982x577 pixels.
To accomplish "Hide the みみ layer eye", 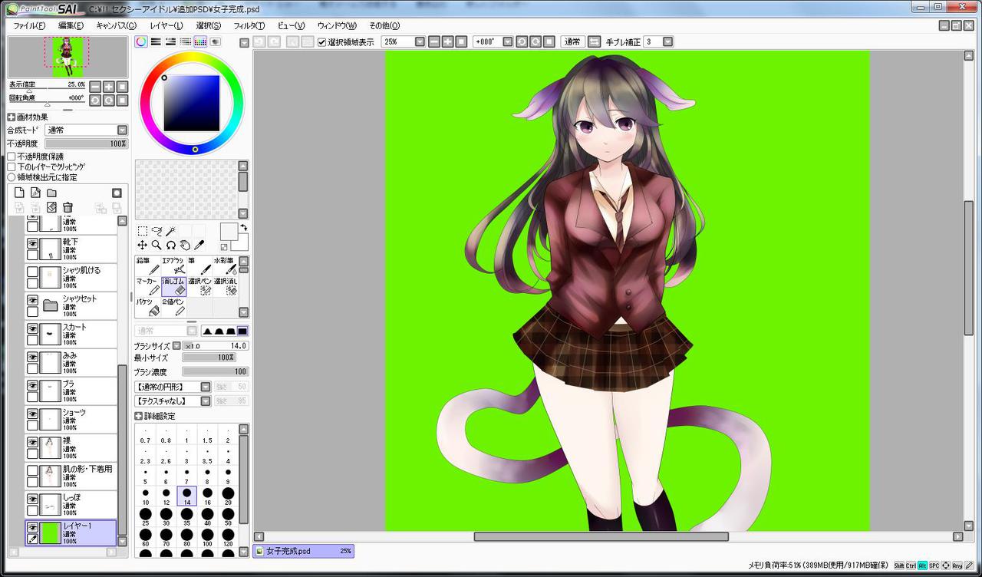I will point(32,357).
